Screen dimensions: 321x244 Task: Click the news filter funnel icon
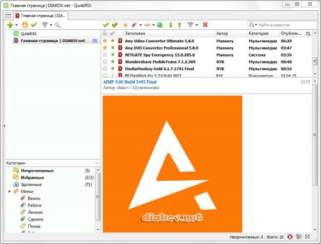coord(190,25)
